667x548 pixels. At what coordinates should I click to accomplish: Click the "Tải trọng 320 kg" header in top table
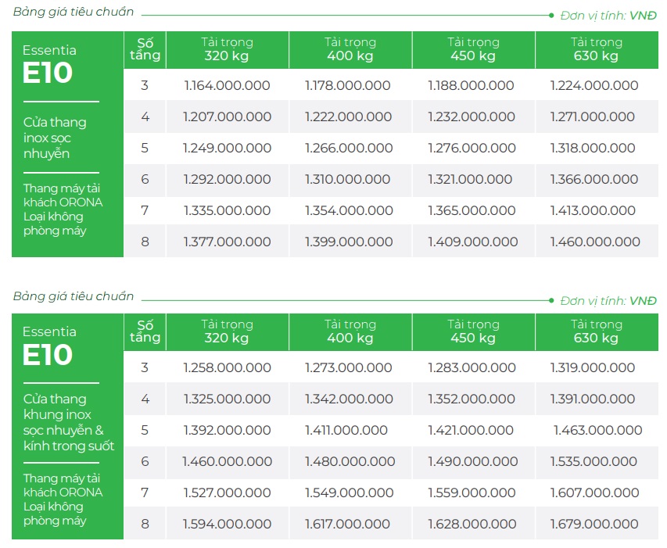227,49
